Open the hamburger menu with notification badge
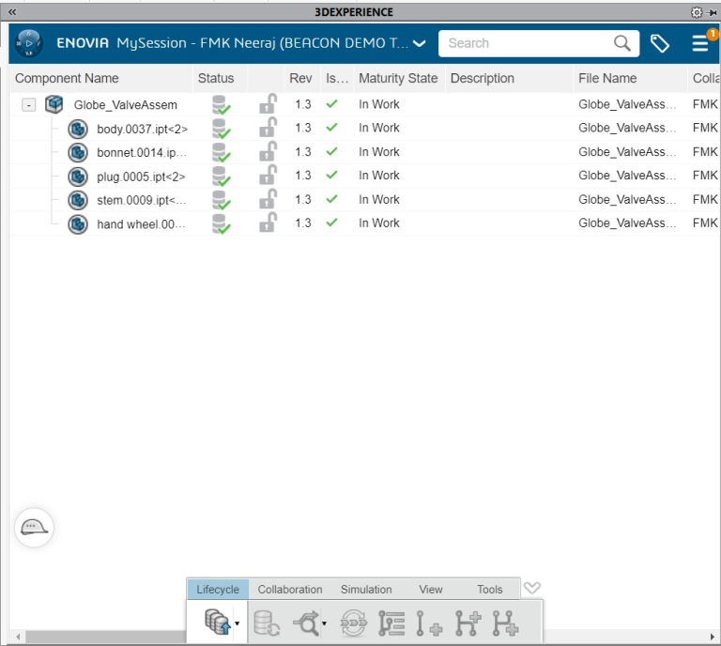 [700, 43]
